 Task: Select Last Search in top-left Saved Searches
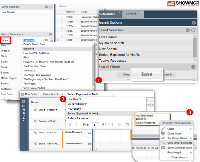[x=26, y=12]
